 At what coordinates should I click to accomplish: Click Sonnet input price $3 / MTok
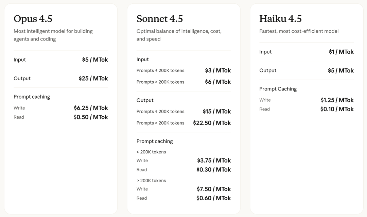click(218, 71)
